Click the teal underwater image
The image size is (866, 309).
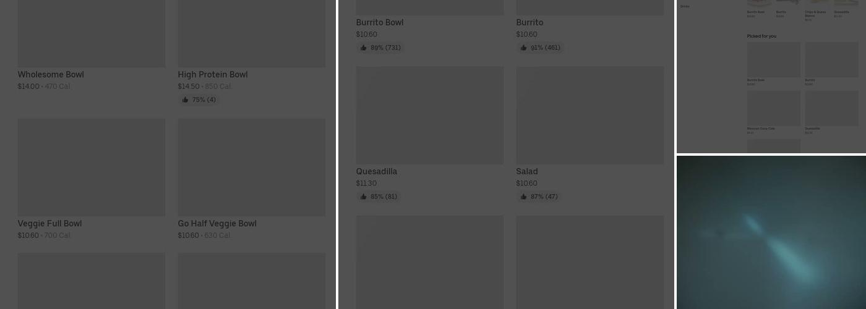click(771, 232)
